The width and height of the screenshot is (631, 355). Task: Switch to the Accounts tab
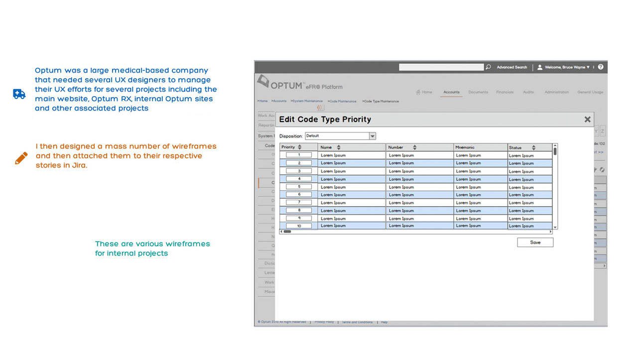tap(451, 92)
